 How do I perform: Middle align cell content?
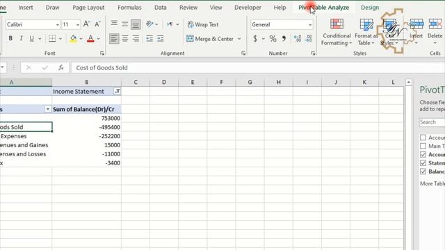click(x=125, y=24)
